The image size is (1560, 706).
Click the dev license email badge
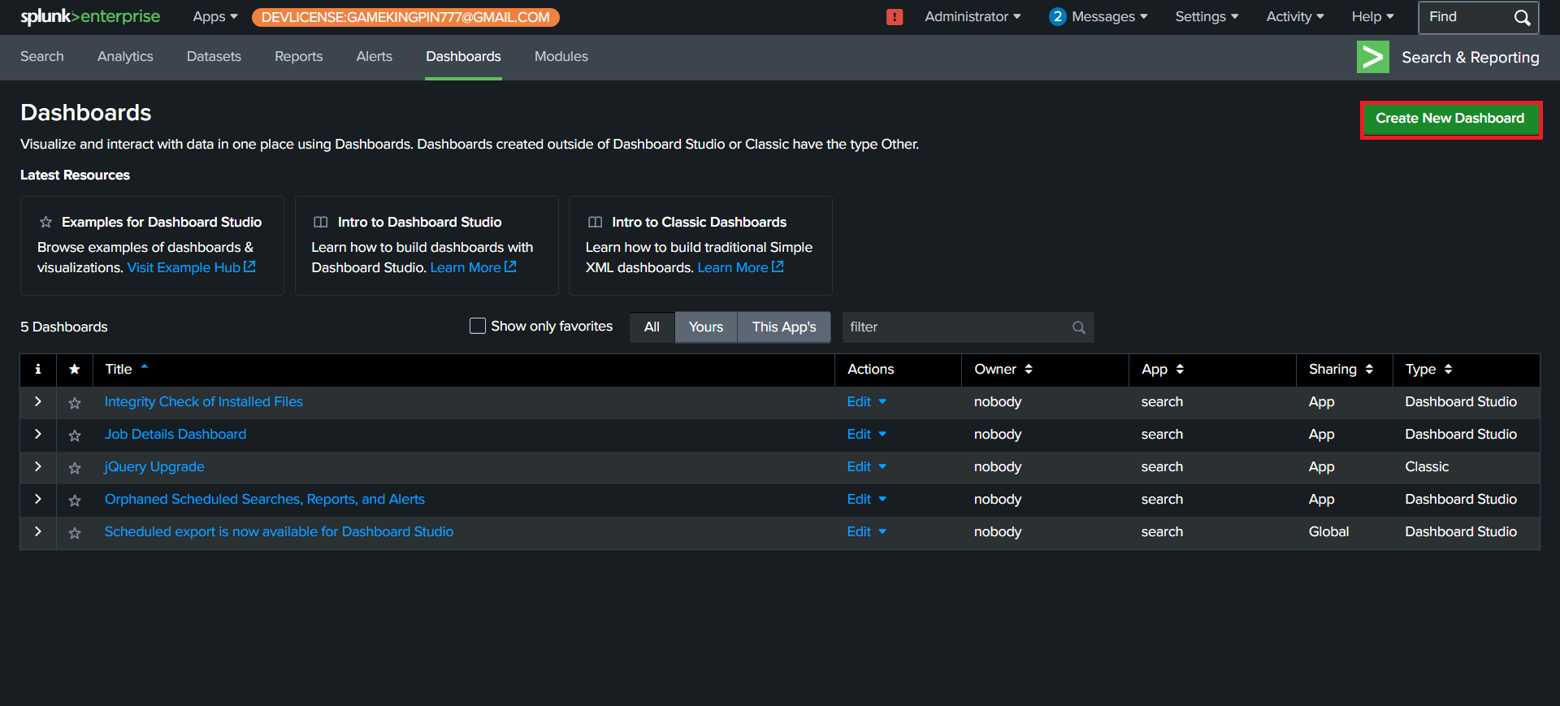coord(405,17)
